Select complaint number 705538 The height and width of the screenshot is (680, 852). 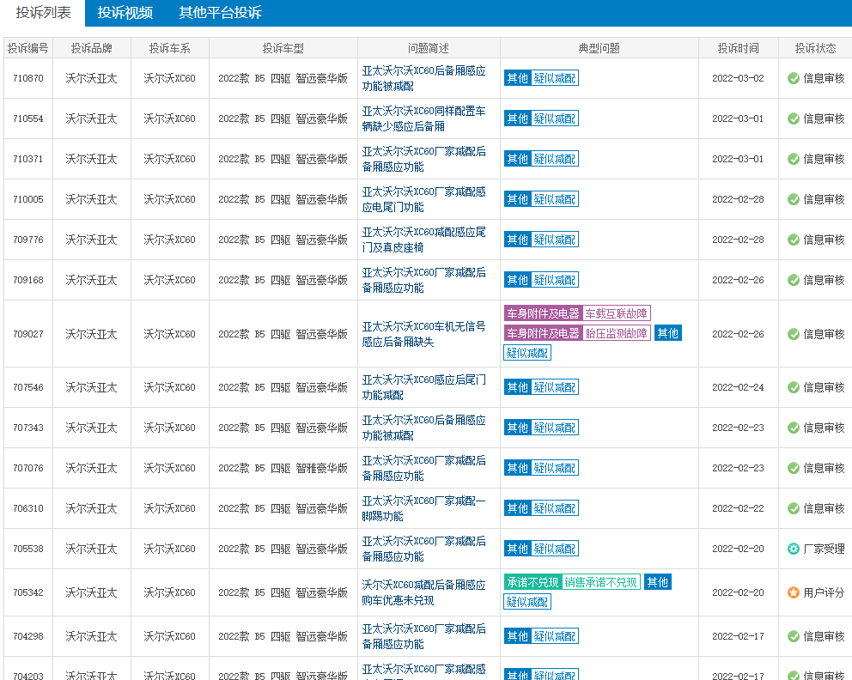point(27,549)
